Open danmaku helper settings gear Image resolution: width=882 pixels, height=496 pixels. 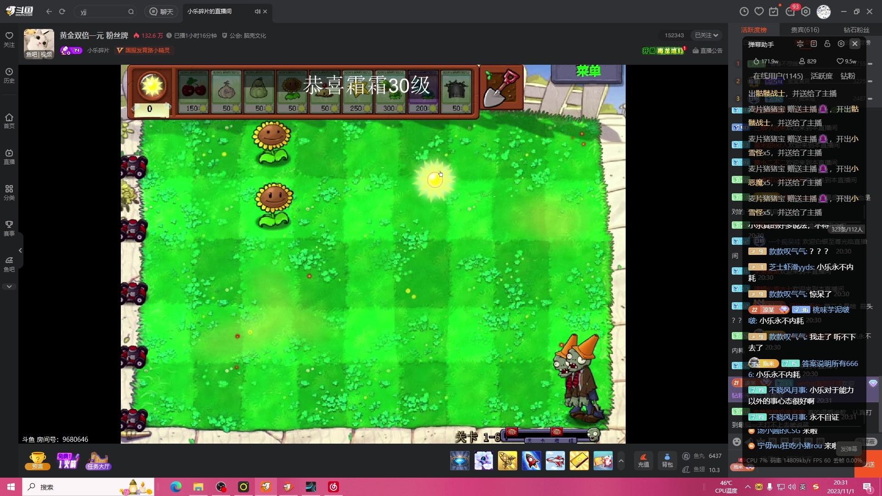click(x=841, y=44)
